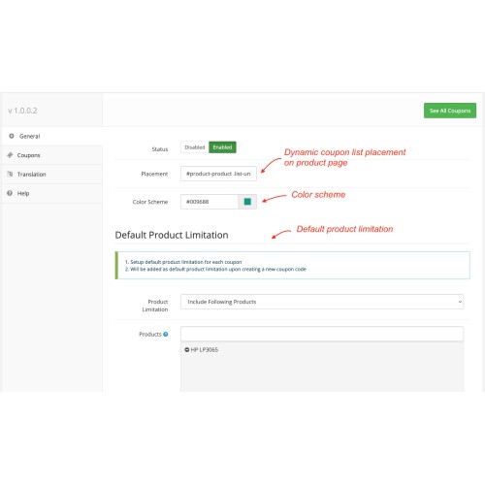Click the Color Scheme hex input field
The width and height of the screenshot is (485, 485).
(210, 202)
